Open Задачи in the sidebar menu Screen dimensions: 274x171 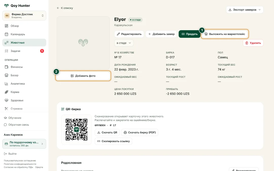tap(24, 51)
